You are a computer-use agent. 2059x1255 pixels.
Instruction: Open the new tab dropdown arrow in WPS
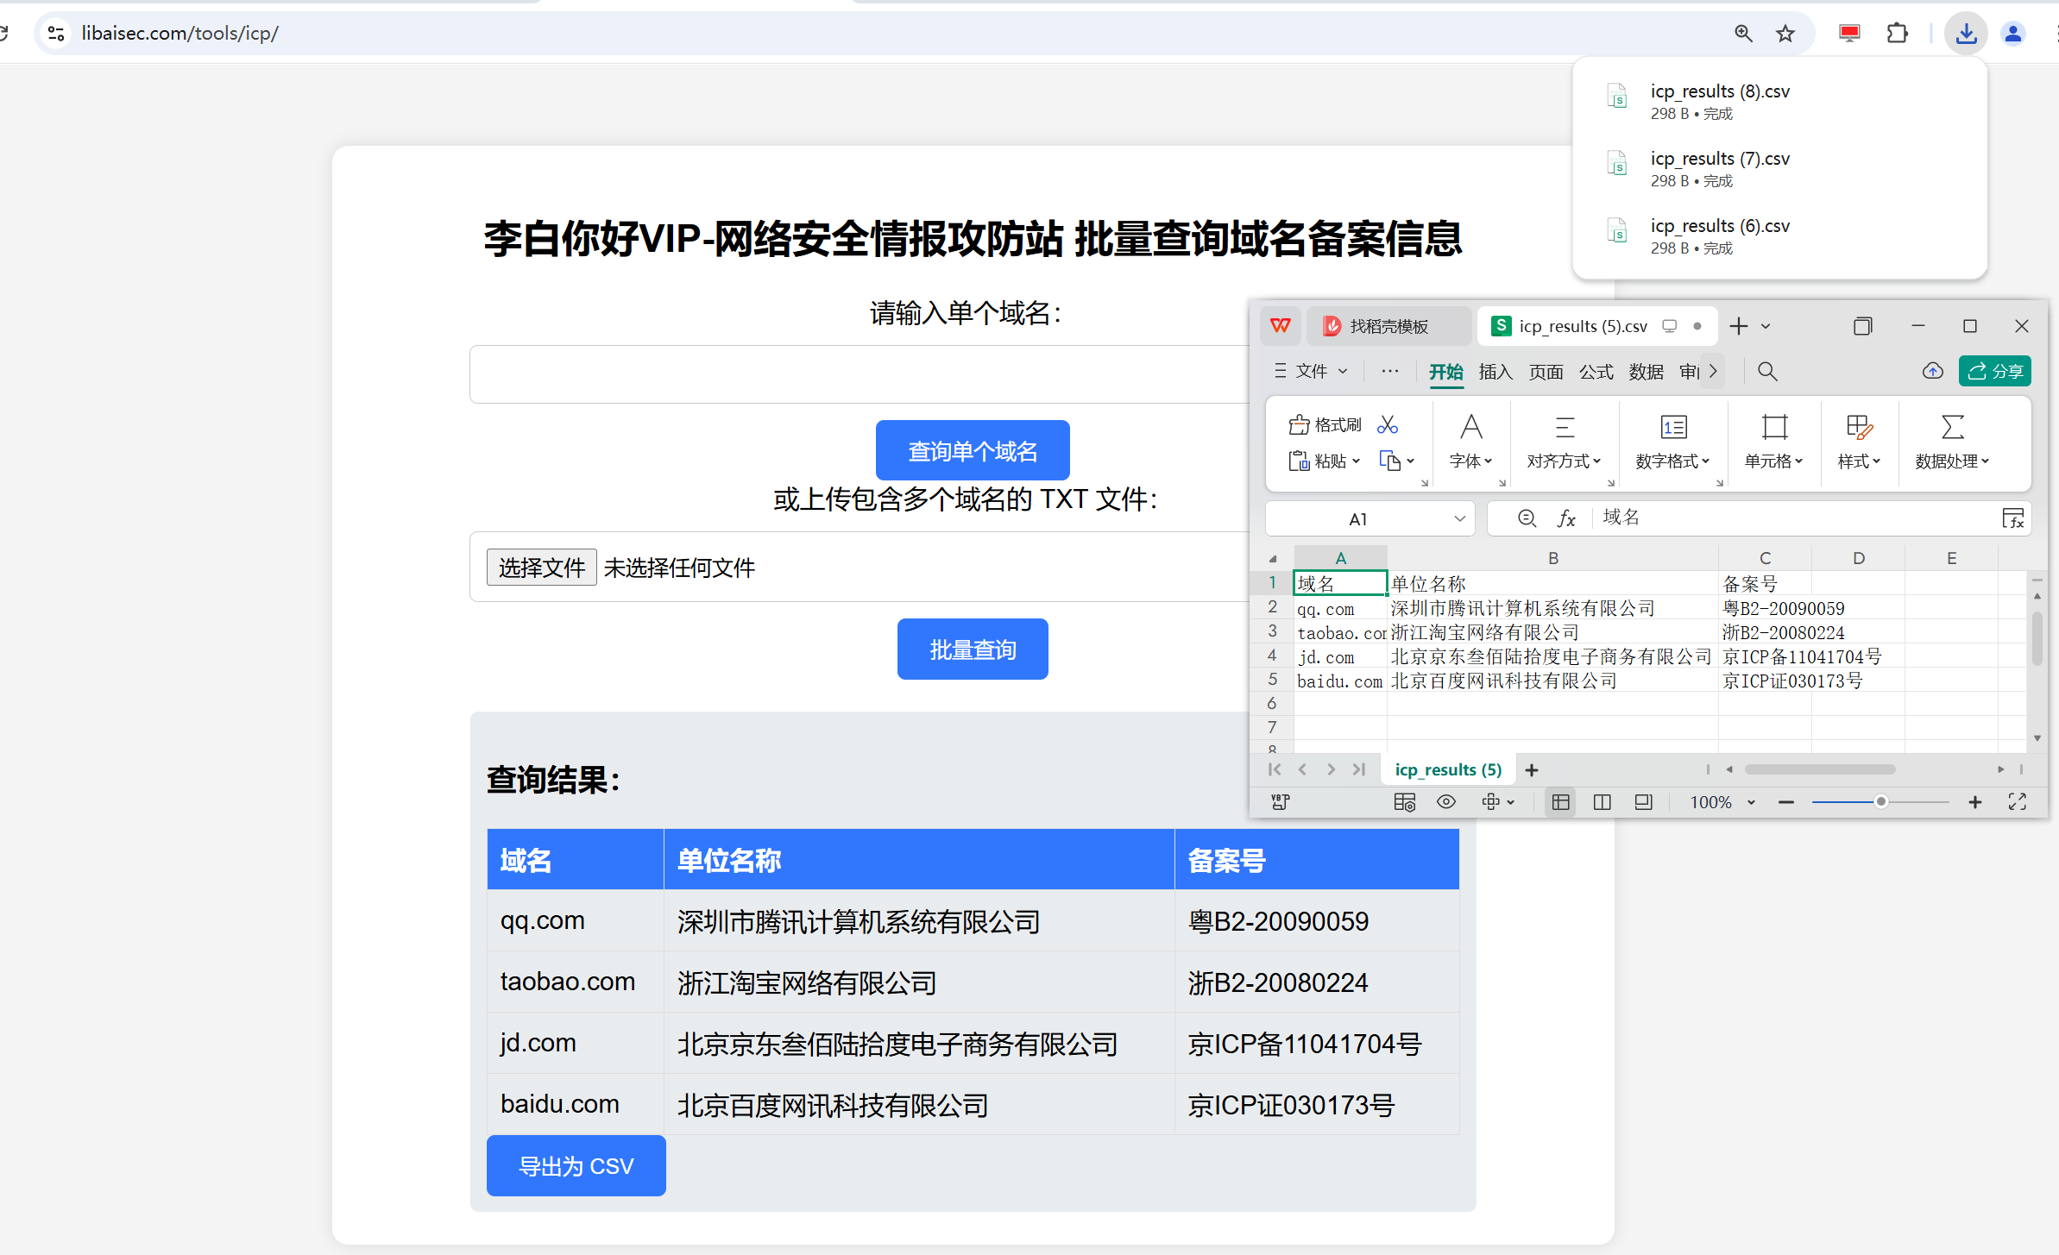click(1766, 326)
